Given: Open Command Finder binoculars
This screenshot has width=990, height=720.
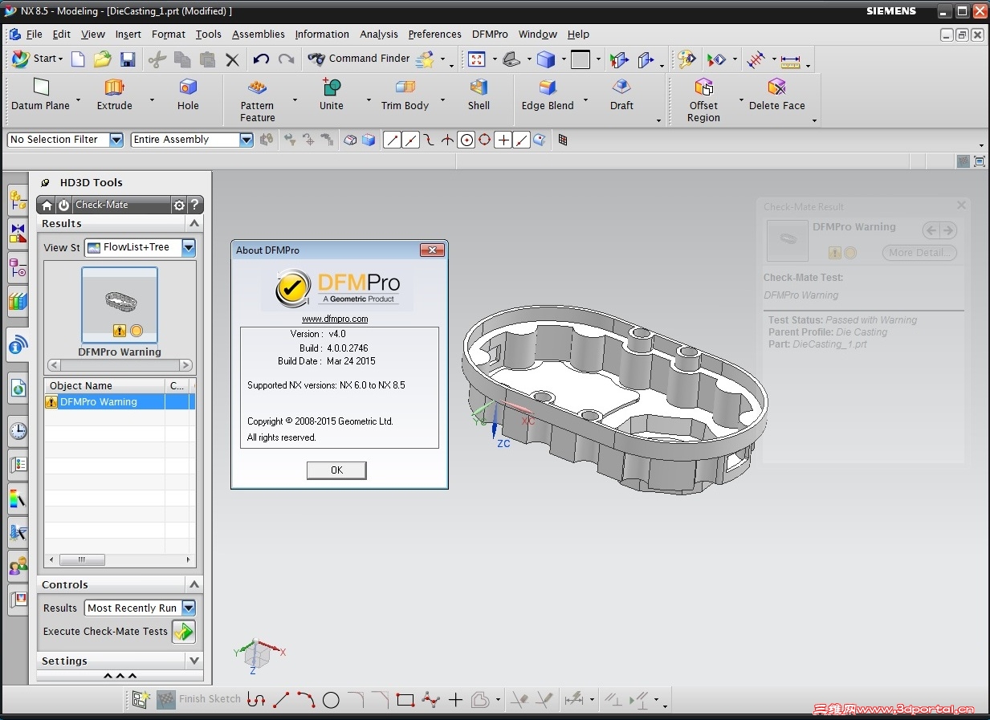Looking at the screenshot, I should [x=359, y=59].
